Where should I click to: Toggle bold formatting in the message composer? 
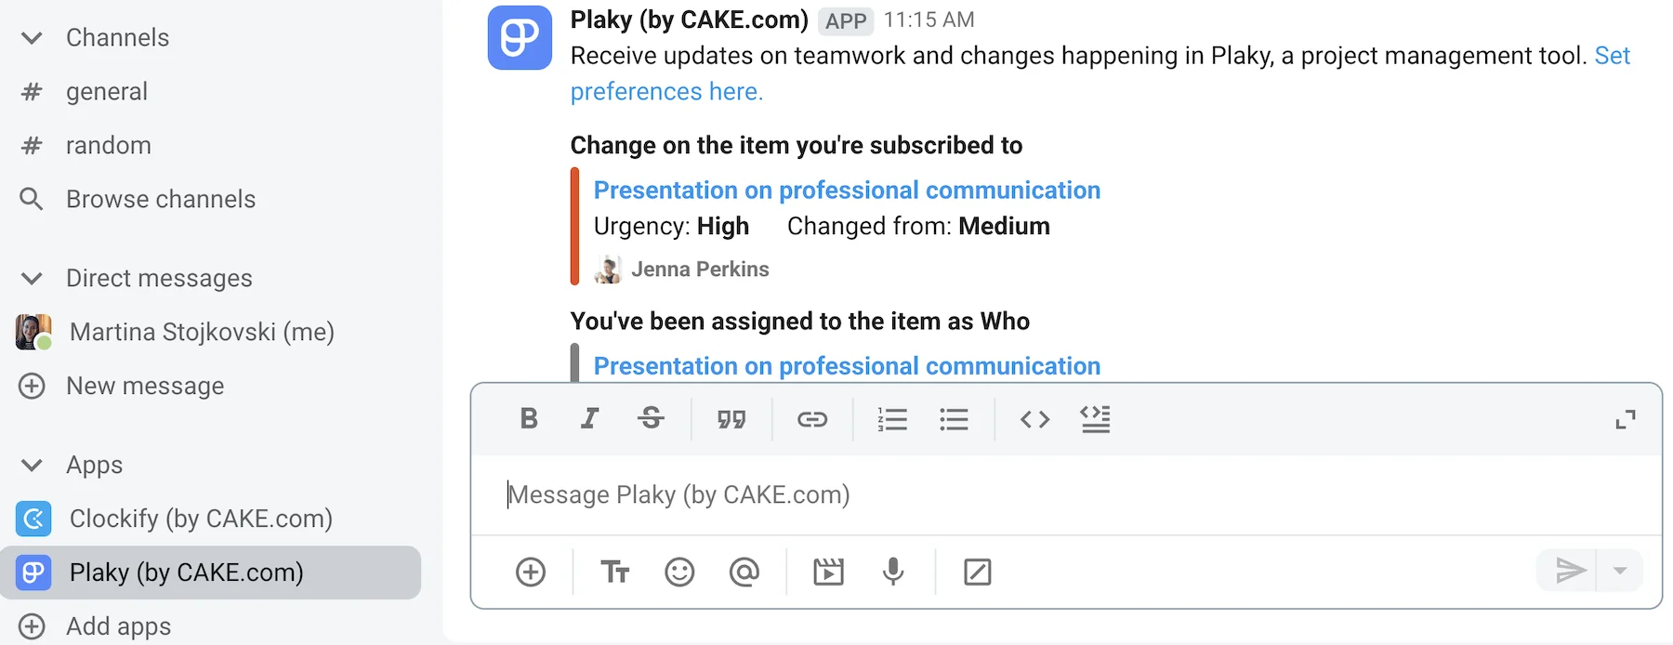pos(528,419)
